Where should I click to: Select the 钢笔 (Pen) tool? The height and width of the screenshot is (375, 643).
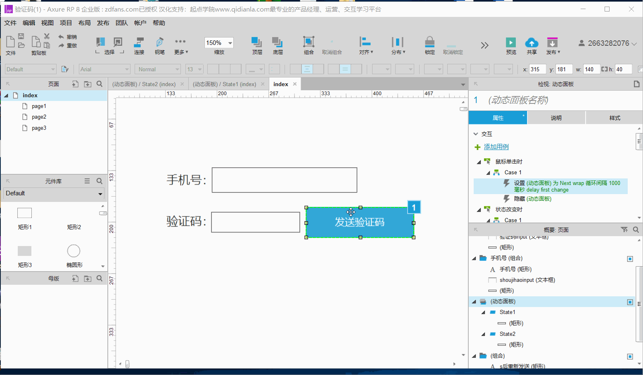coord(159,42)
